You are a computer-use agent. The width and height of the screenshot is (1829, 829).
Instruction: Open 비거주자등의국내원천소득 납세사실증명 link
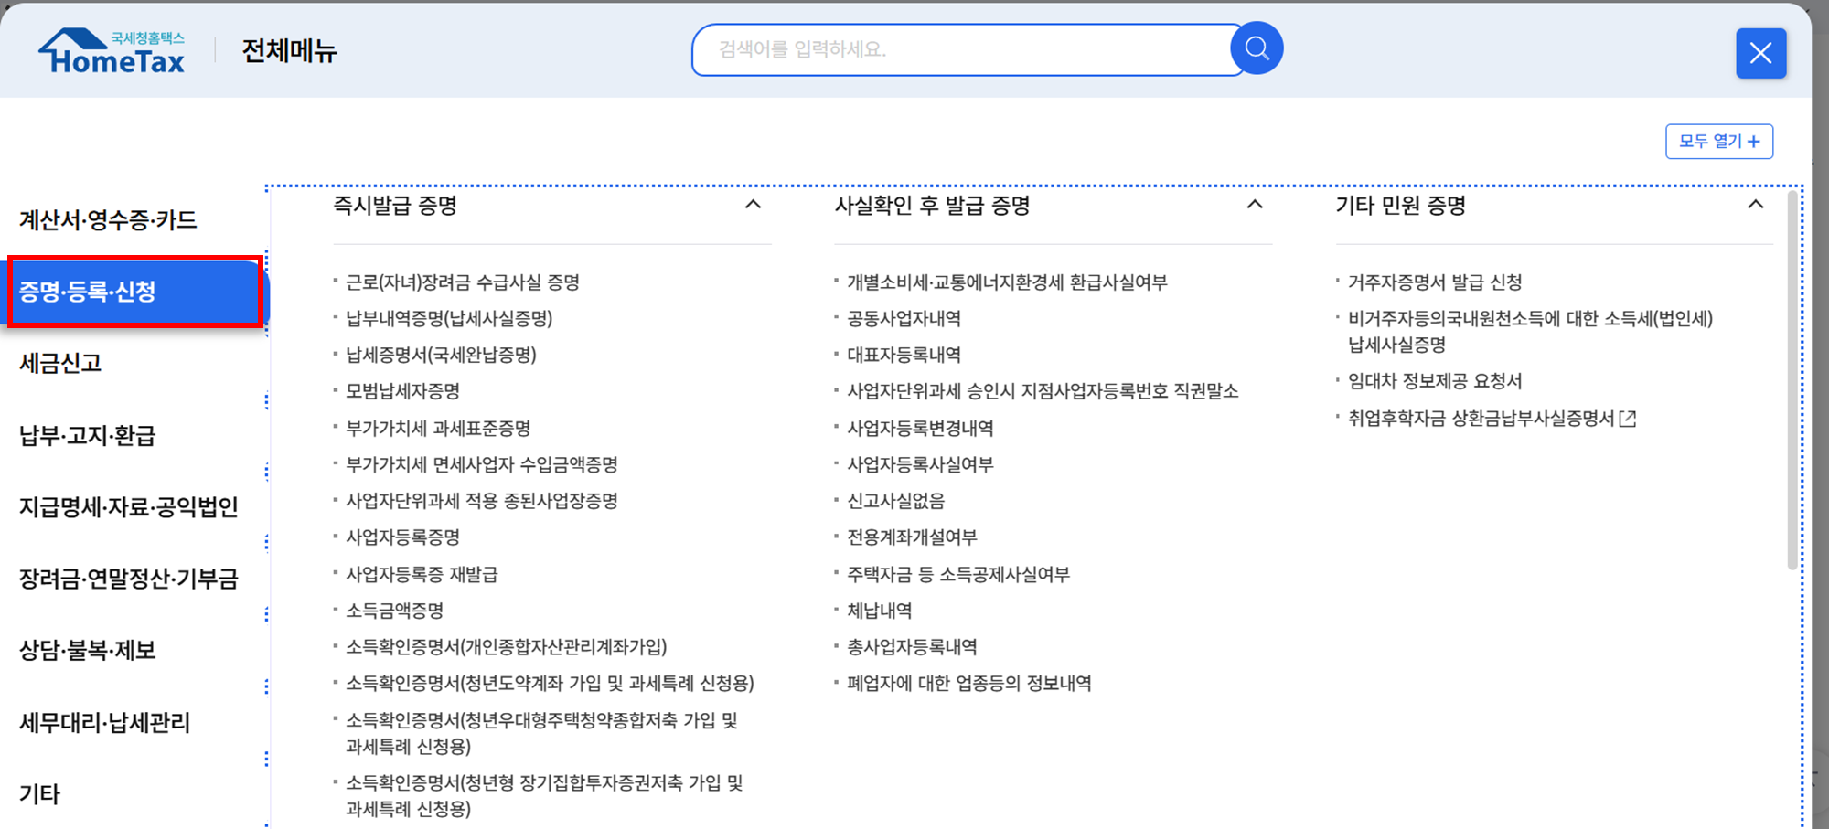1530,332
